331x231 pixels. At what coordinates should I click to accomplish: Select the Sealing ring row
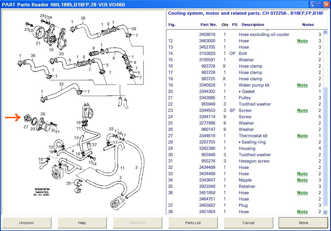point(245,142)
